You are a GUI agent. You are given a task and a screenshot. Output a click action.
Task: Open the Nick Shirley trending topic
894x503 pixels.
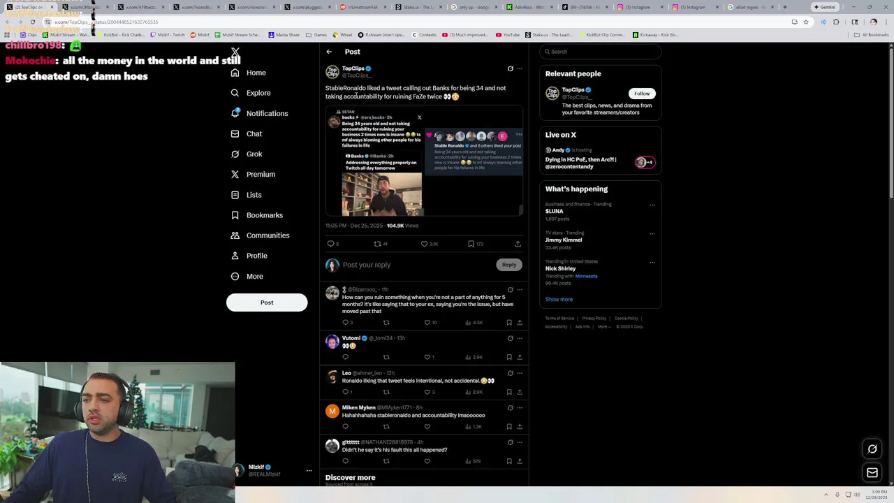(x=600, y=272)
